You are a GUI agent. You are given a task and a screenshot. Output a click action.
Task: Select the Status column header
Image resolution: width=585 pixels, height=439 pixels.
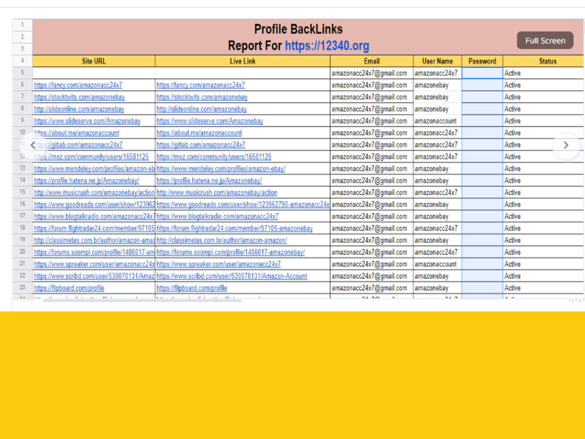pos(543,61)
